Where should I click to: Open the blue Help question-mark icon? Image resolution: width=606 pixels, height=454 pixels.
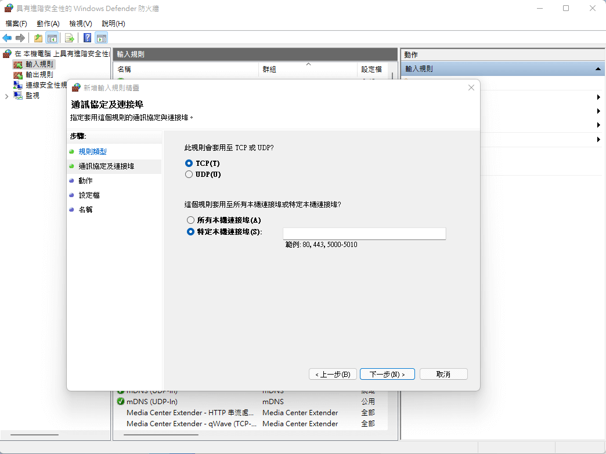click(87, 38)
